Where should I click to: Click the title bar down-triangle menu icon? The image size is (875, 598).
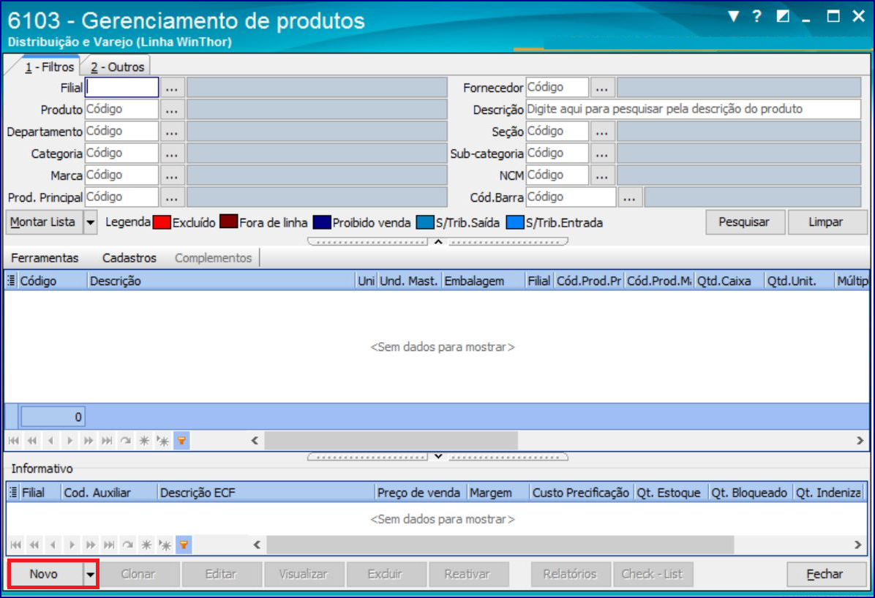click(x=733, y=16)
